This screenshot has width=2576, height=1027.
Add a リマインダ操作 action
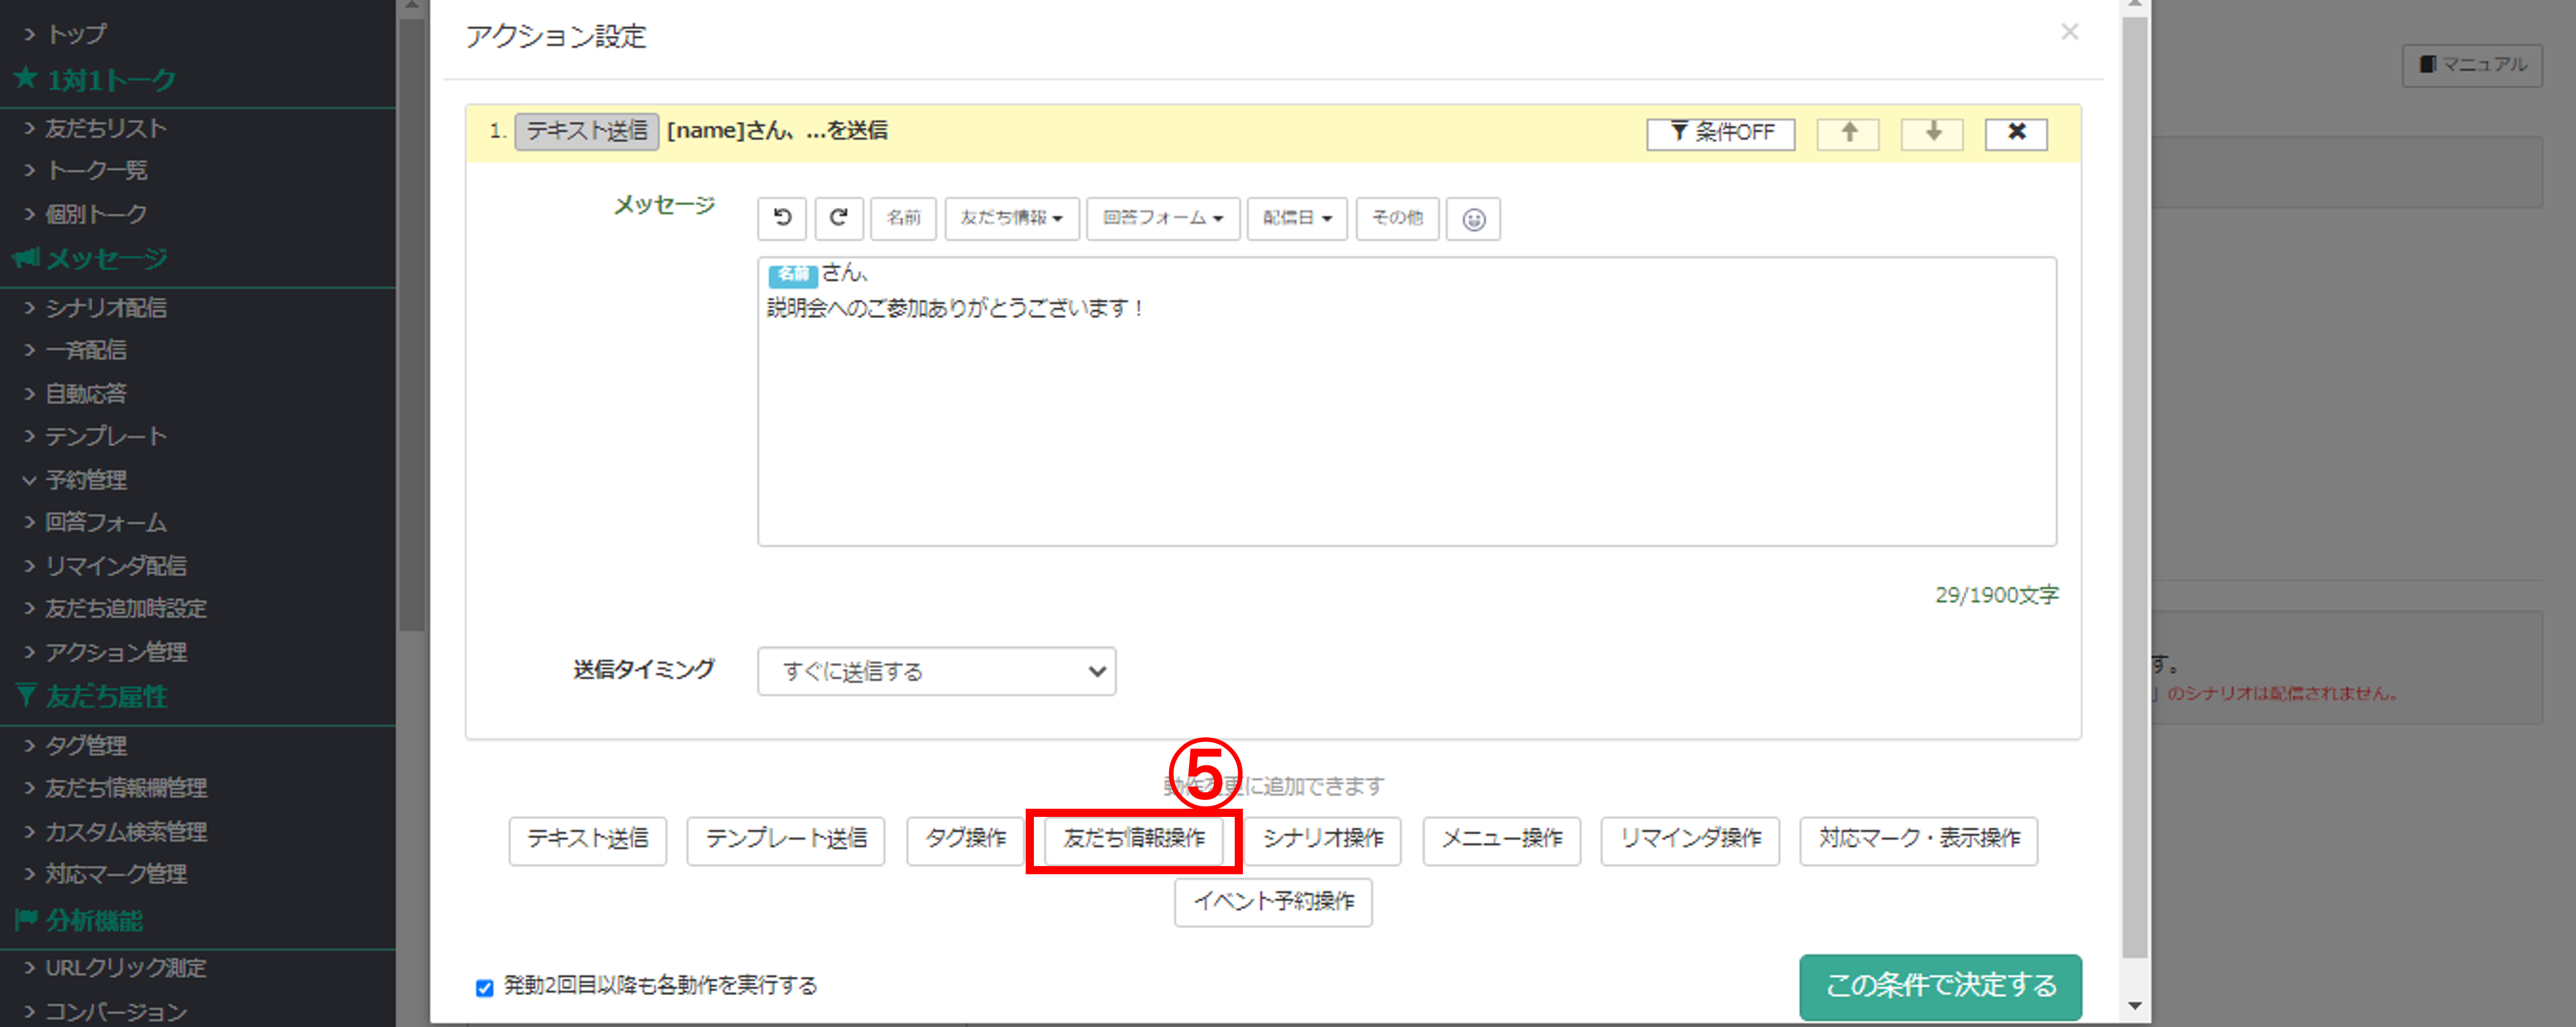[1690, 840]
